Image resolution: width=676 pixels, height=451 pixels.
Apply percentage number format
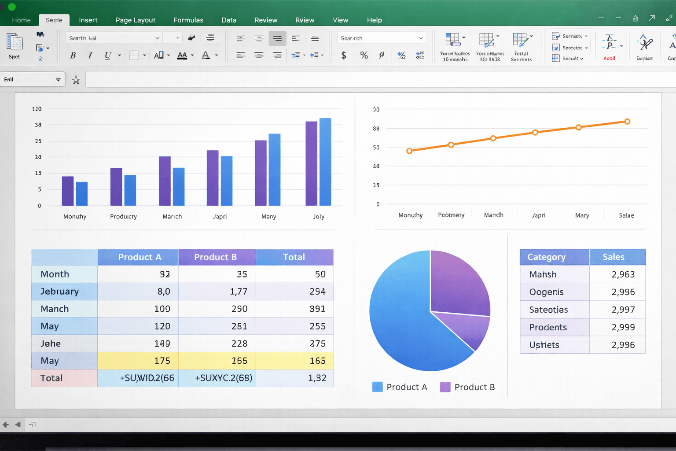(x=364, y=55)
